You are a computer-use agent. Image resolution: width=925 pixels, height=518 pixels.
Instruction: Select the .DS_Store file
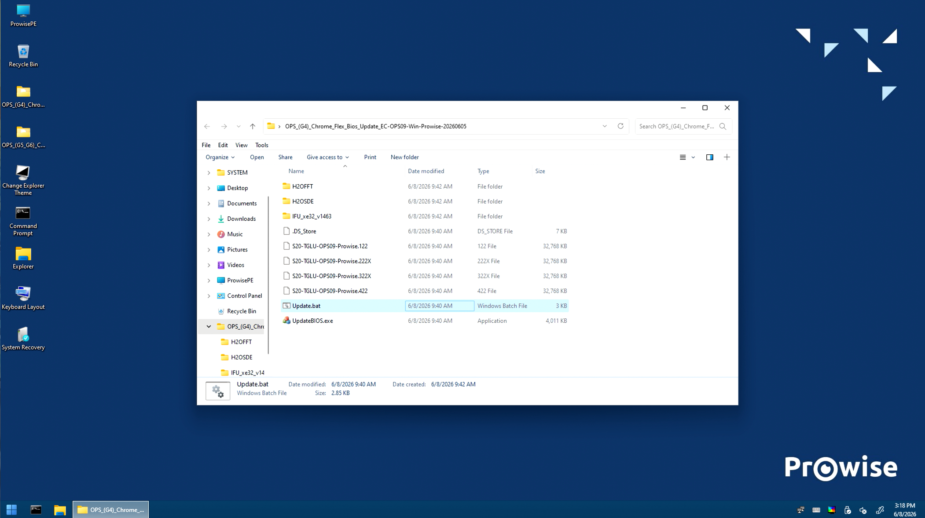425,231
